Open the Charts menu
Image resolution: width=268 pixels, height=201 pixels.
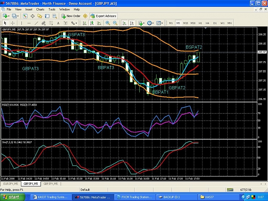(x=40, y=9)
